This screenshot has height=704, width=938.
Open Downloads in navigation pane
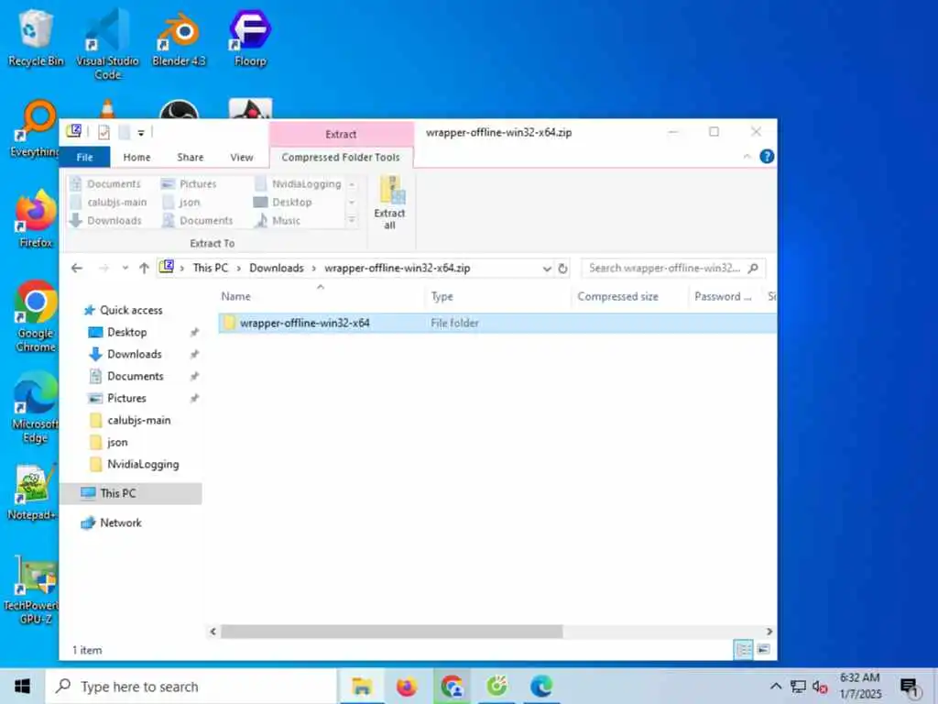pyautogui.click(x=134, y=355)
